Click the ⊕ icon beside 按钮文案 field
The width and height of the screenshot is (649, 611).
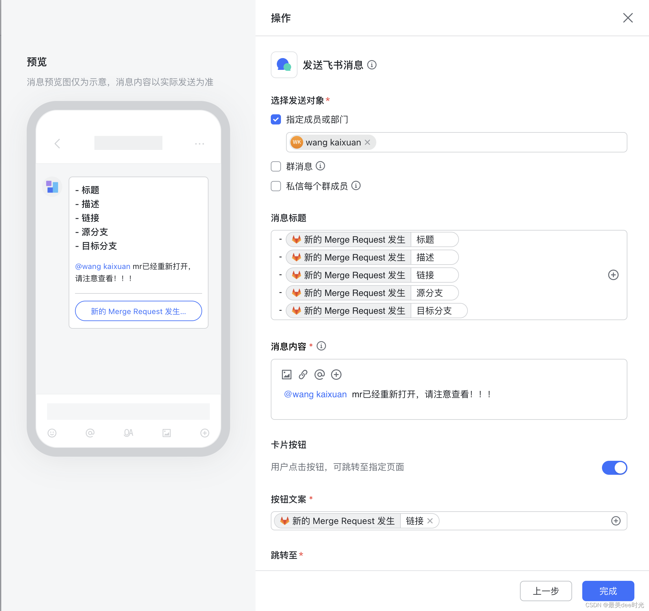(x=616, y=520)
